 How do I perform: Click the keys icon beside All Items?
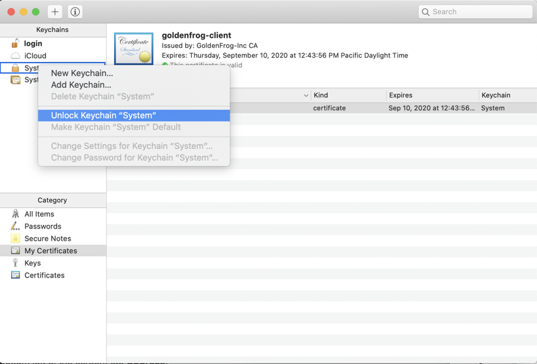[15, 214]
